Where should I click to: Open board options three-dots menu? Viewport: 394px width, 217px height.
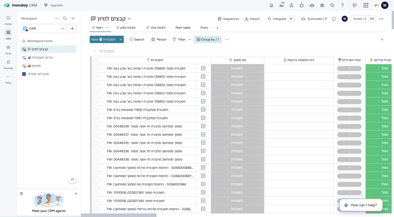381,19
